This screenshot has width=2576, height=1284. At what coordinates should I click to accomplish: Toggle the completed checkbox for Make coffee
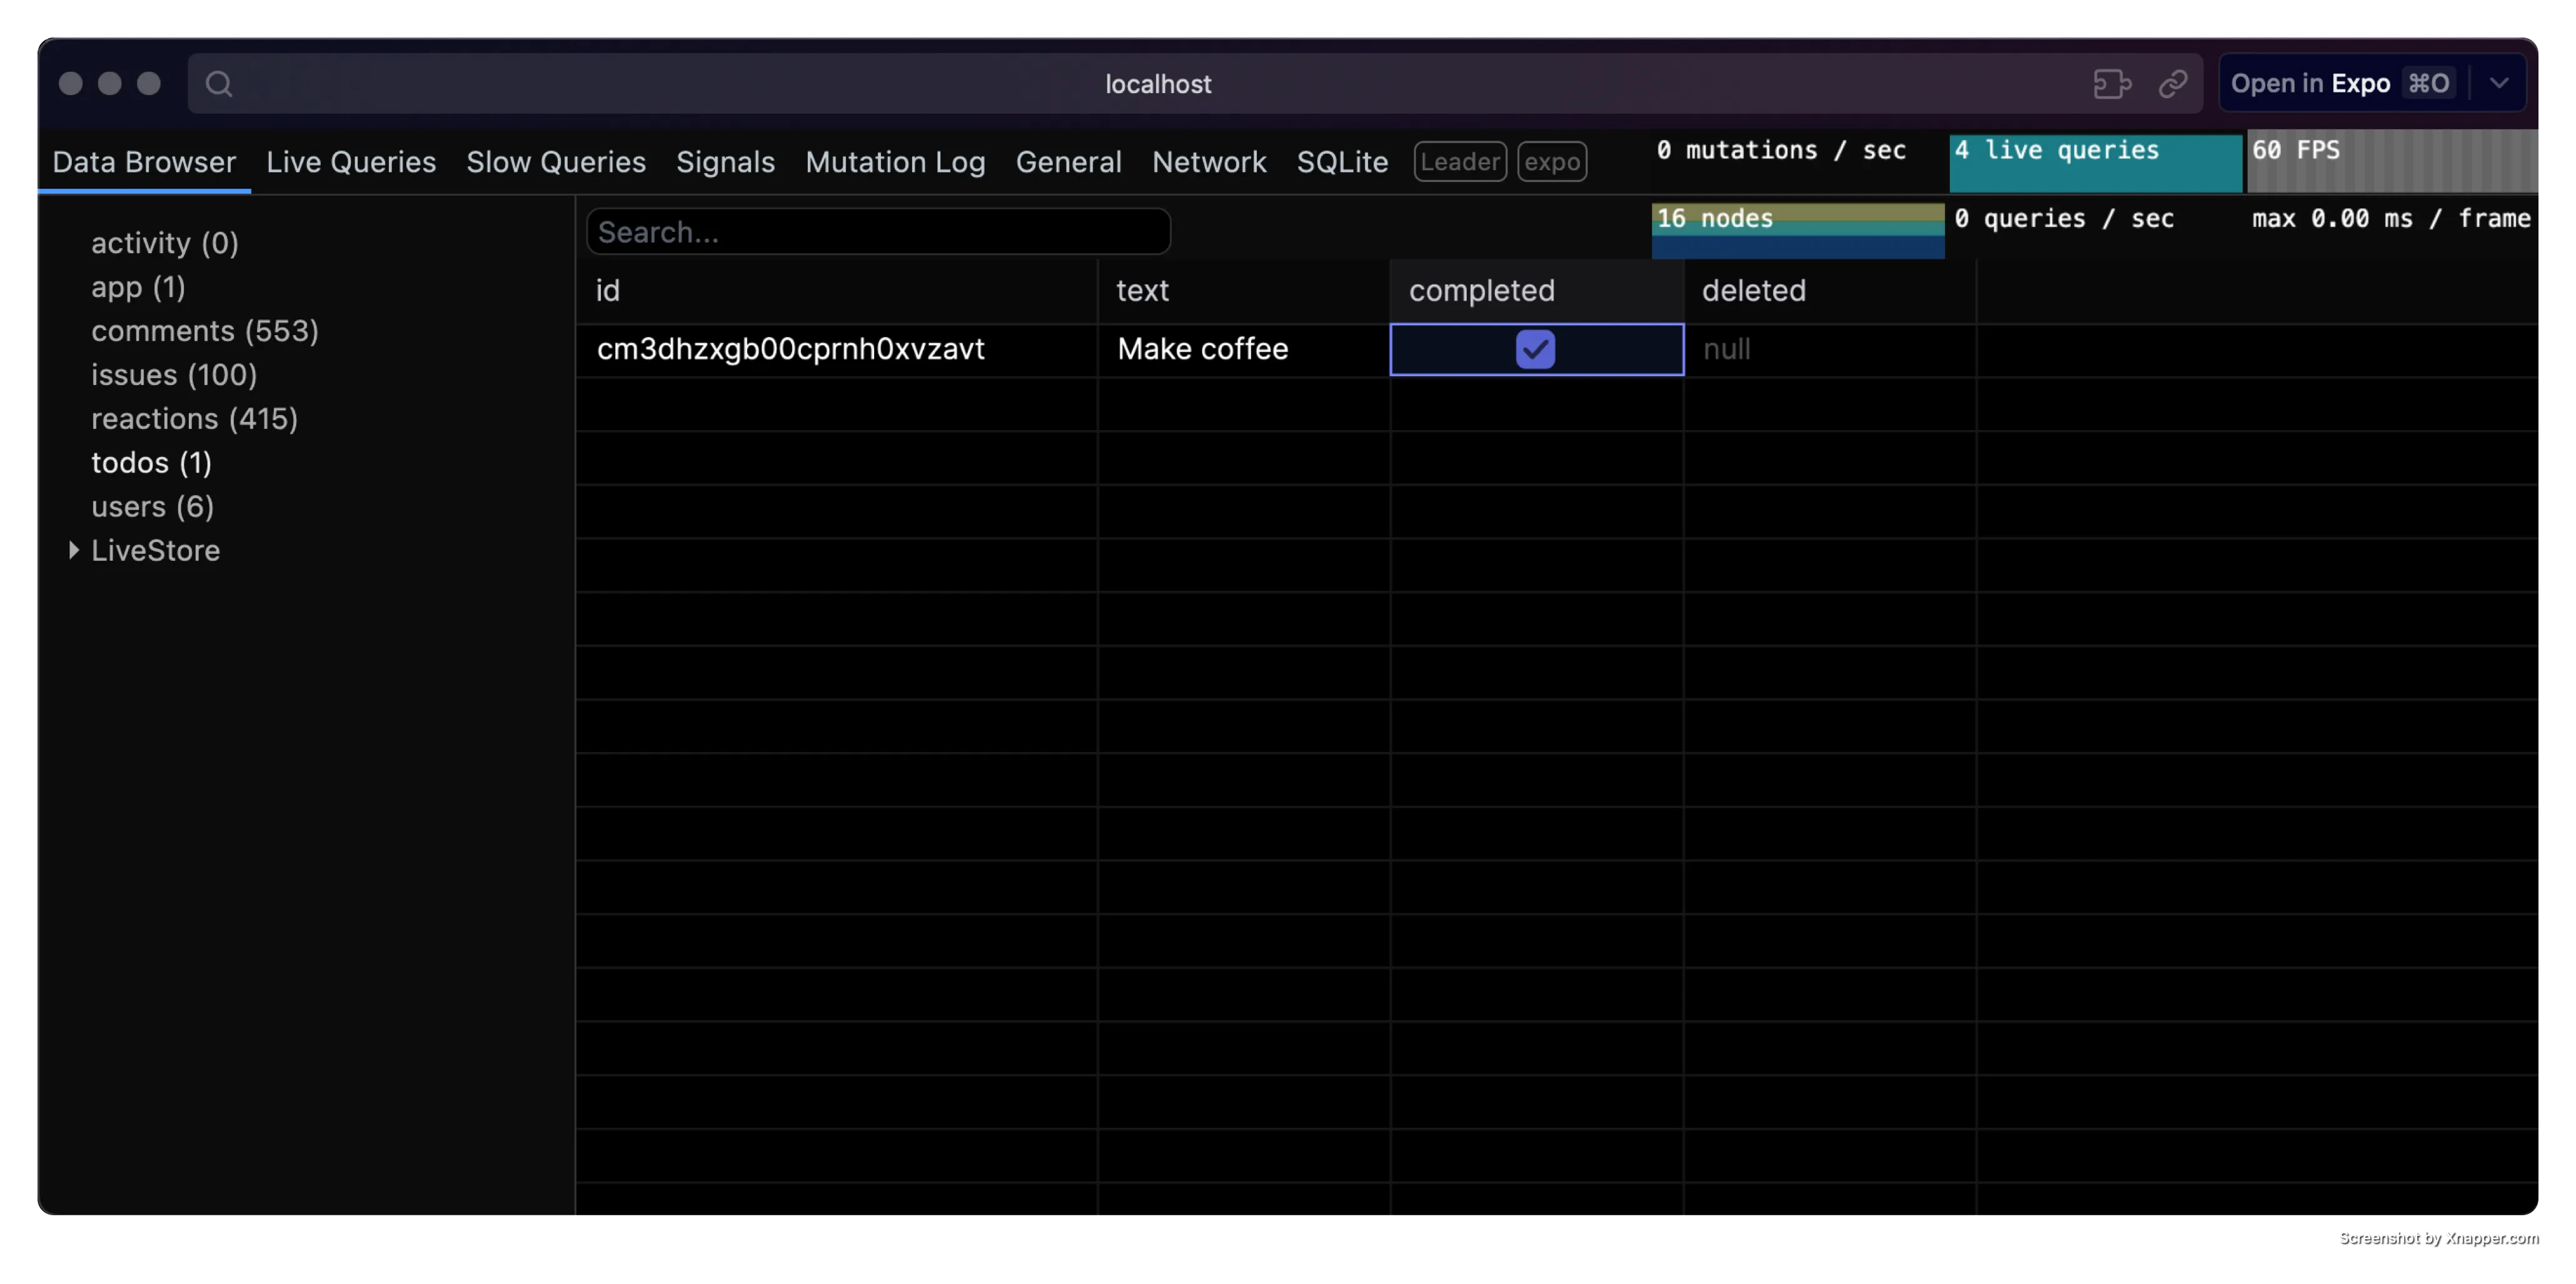1535,349
